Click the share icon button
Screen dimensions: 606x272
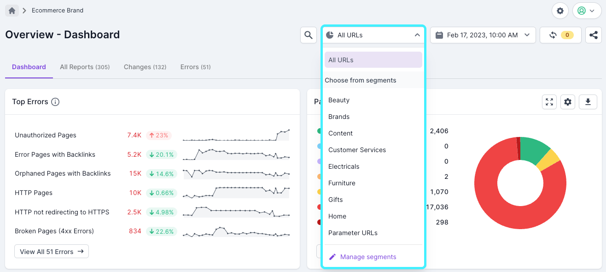click(x=594, y=35)
